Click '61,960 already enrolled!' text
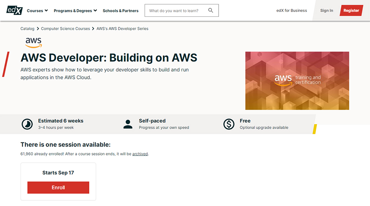370x206 pixels. tap(42, 154)
